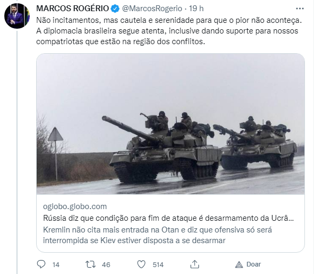Click the 46 retweets count

[106, 265]
